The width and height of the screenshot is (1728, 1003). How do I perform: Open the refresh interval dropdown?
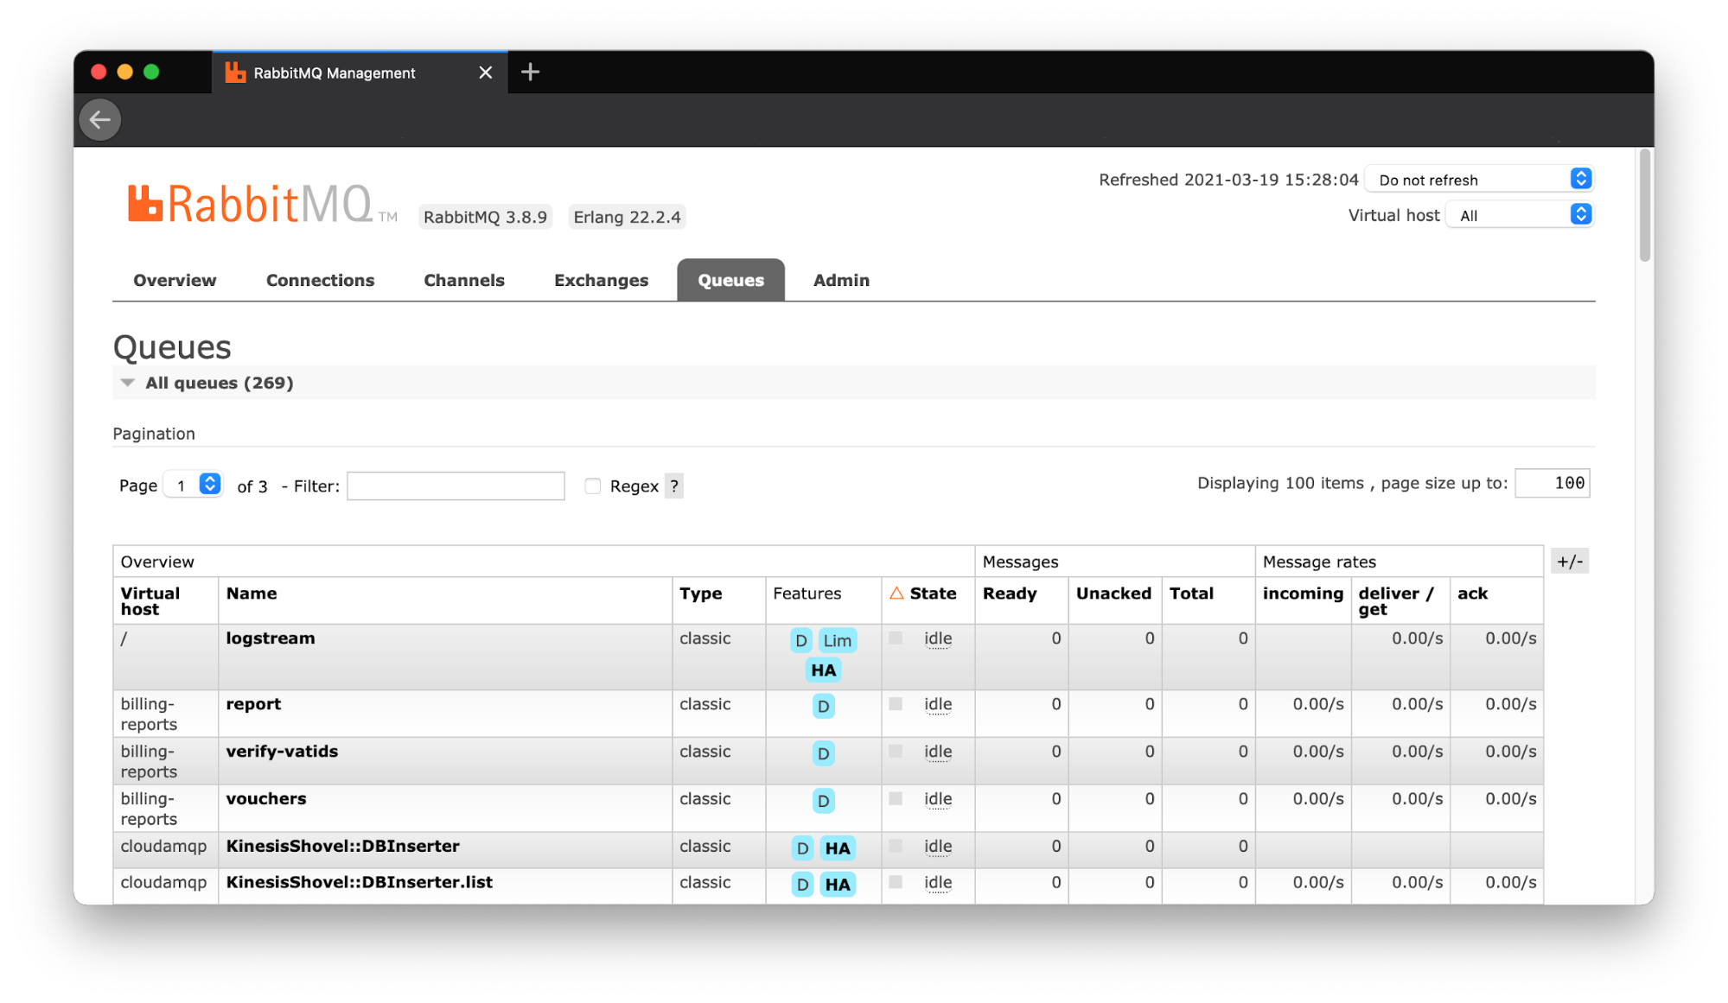coord(1480,180)
